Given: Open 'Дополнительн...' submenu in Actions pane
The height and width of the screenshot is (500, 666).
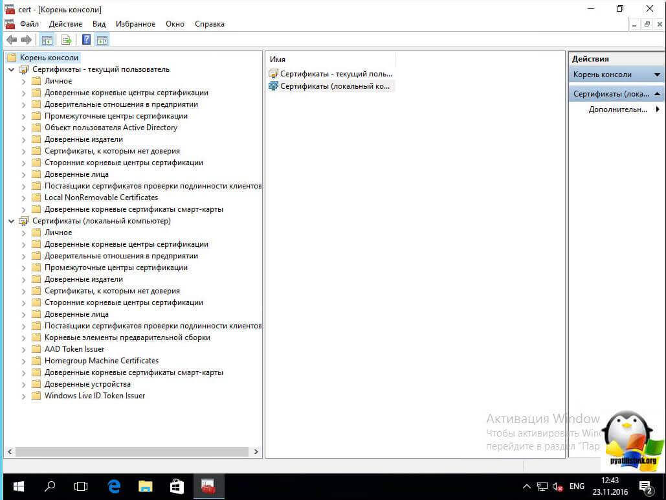Looking at the screenshot, I should [x=617, y=109].
